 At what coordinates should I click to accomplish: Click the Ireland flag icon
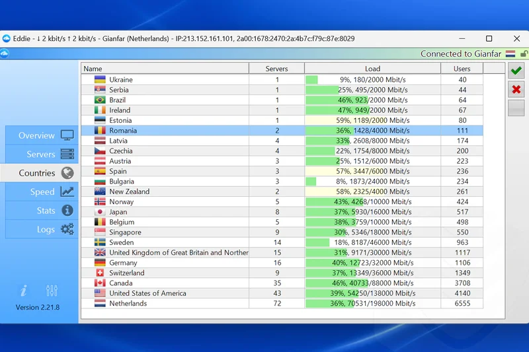coord(100,110)
